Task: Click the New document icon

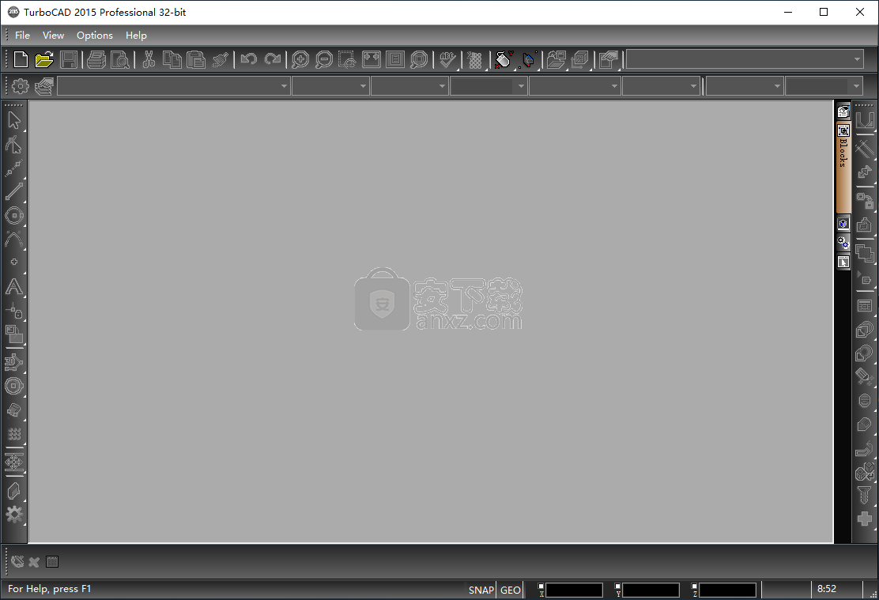Action: pos(21,59)
